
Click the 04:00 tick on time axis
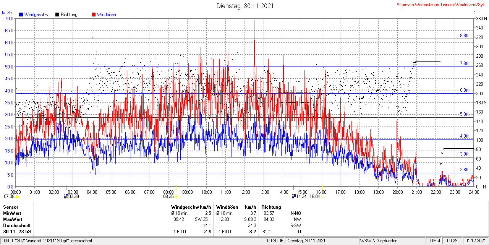pyautogui.click(x=92, y=192)
